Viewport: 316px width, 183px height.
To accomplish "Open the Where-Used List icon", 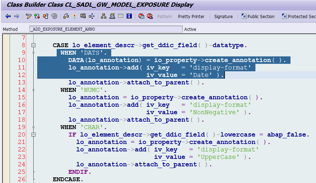I will (92, 16).
